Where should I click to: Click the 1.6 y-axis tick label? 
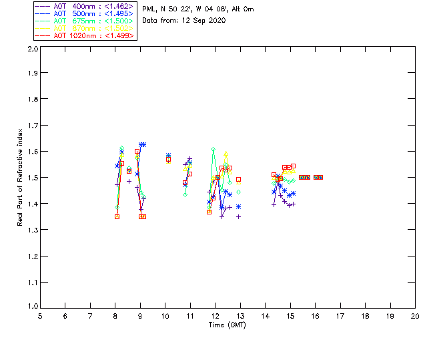tap(33, 152)
